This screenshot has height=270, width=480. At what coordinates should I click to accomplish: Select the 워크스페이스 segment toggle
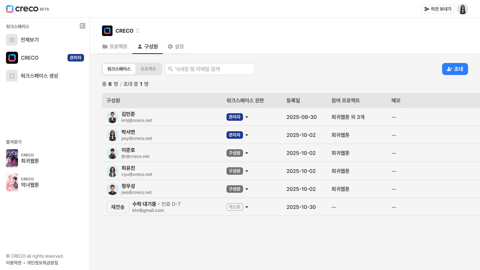[x=119, y=69]
